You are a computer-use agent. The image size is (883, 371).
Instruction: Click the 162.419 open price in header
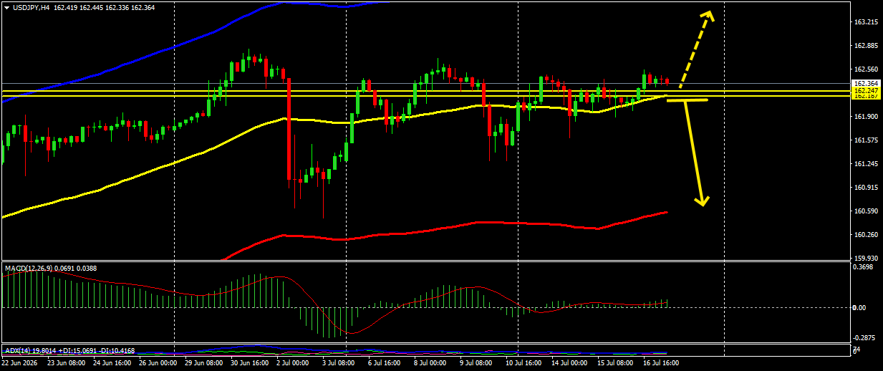coord(66,7)
